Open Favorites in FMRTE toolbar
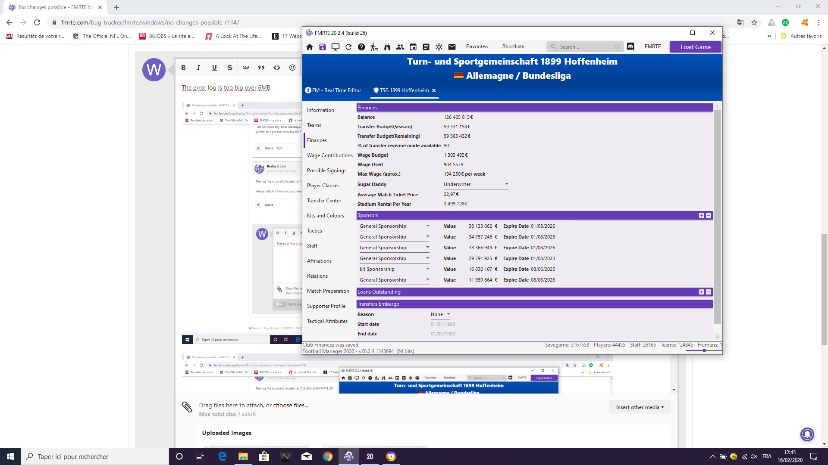828x465 pixels. click(477, 46)
